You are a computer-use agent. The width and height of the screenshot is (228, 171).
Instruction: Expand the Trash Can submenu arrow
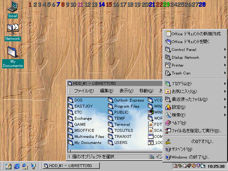225,73
